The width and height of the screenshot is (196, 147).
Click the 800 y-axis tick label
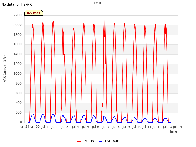point(19,83)
